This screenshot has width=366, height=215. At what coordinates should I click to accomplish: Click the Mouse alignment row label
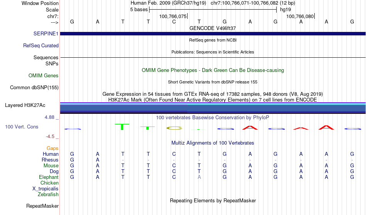(51, 166)
